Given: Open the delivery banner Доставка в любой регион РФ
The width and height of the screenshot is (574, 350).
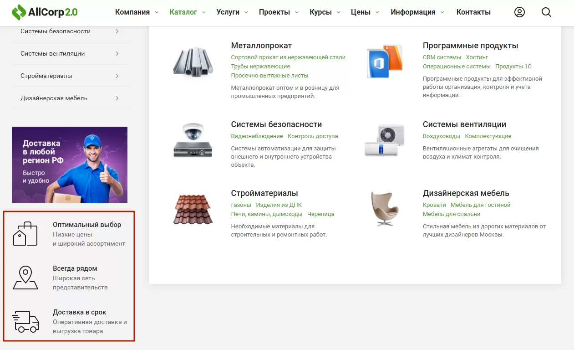Looking at the screenshot, I should pyautogui.click(x=70, y=165).
